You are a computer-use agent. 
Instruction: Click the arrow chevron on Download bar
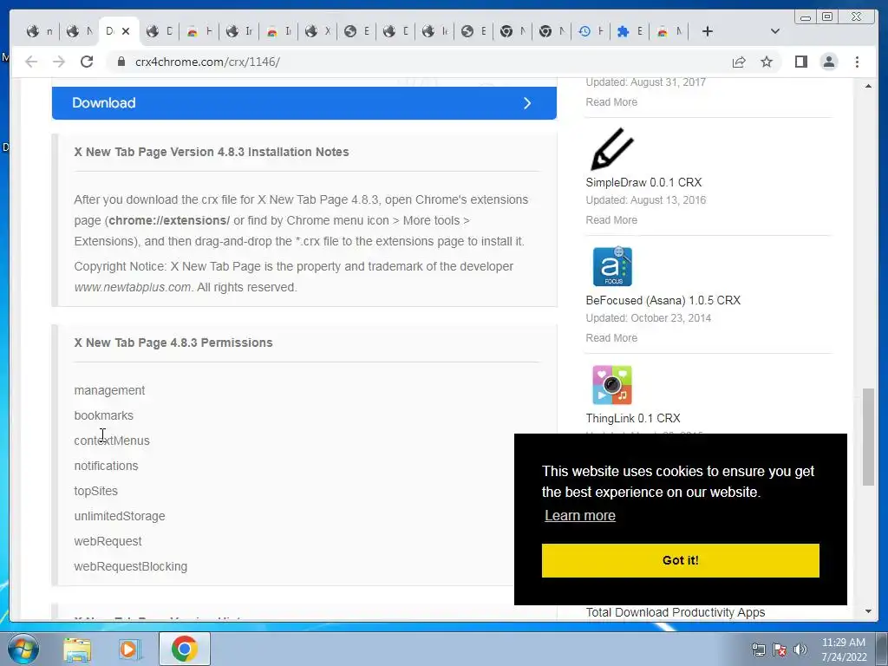click(527, 103)
